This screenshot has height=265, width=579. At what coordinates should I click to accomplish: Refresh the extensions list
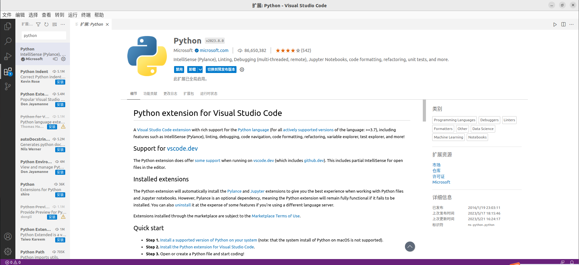click(x=46, y=24)
